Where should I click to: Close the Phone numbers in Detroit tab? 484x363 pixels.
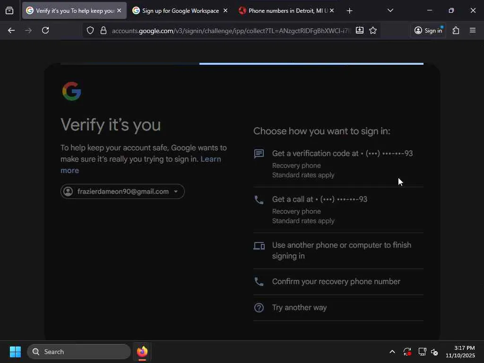point(332,10)
